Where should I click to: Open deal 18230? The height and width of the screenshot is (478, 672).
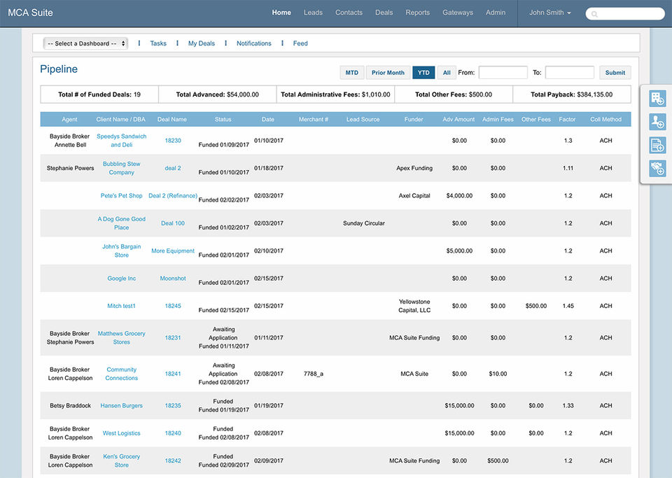[173, 141]
